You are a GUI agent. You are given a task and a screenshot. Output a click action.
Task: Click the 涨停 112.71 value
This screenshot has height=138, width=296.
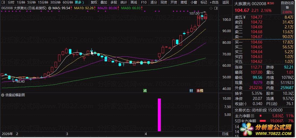click(257, 67)
